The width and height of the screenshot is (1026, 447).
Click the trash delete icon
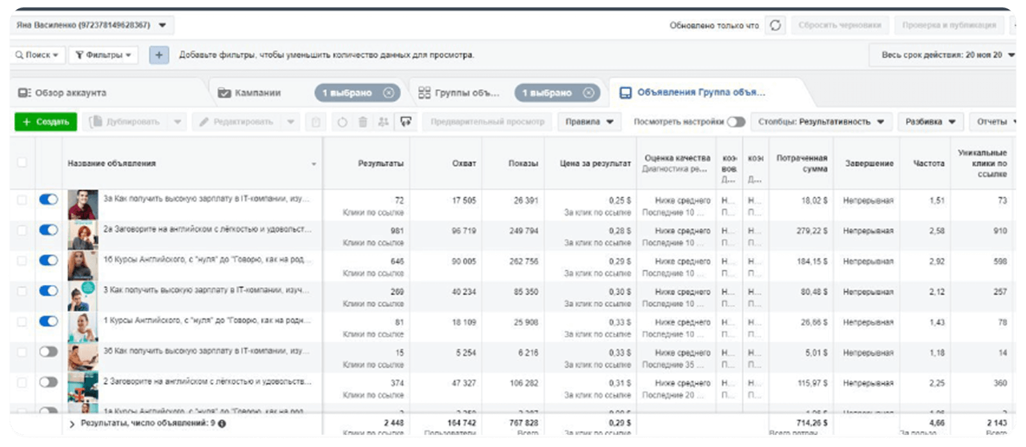click(x=362, y=122)
